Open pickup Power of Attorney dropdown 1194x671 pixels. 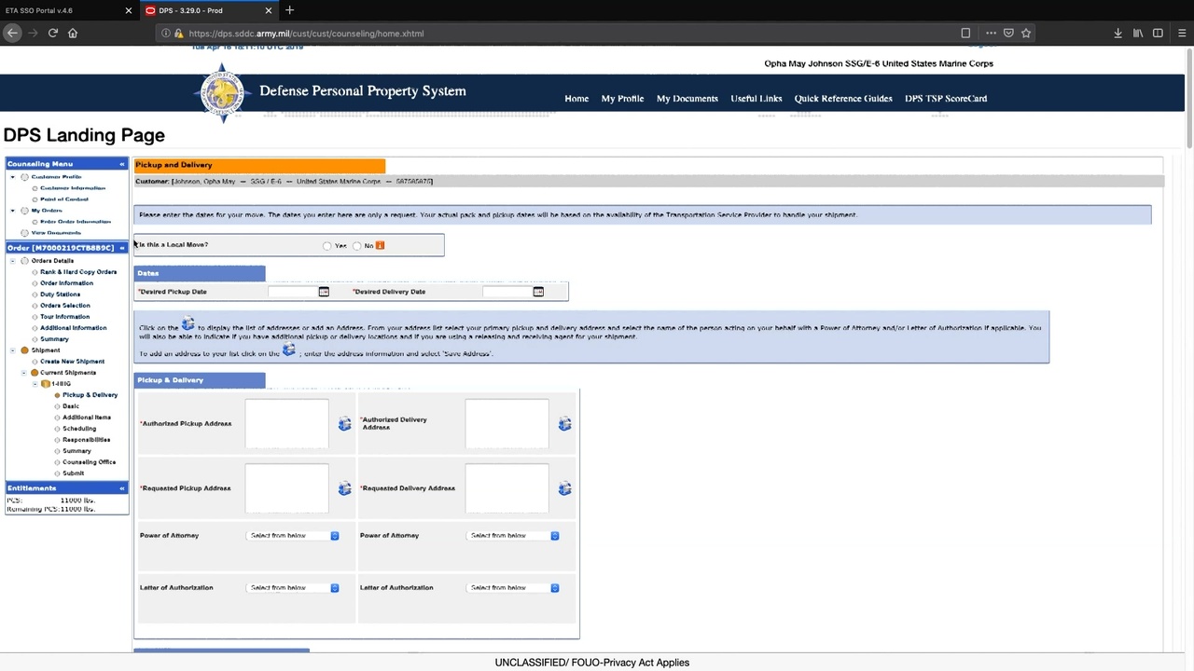[x=294, y=536]
